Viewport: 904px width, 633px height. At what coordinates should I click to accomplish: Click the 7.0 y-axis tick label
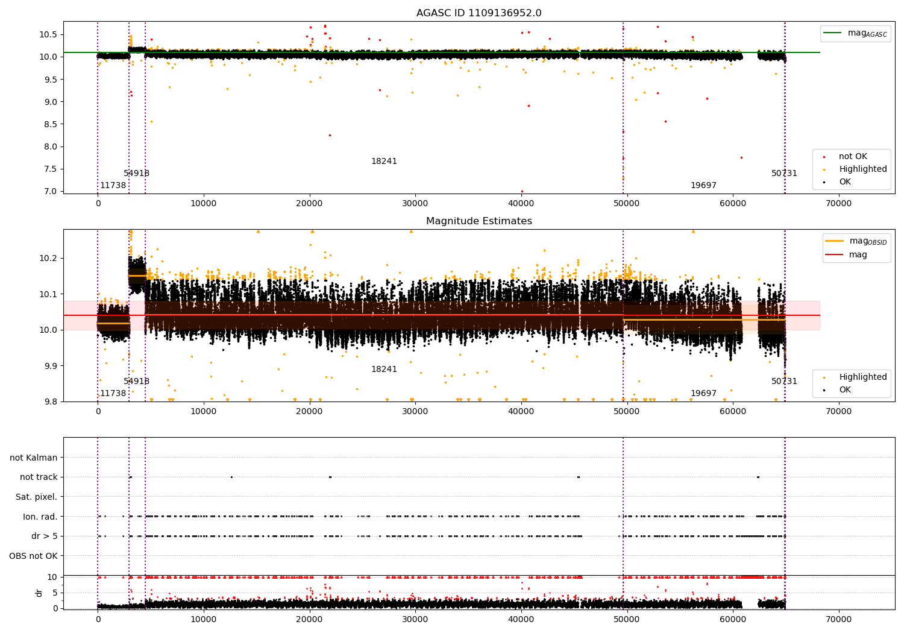(51, 191)
